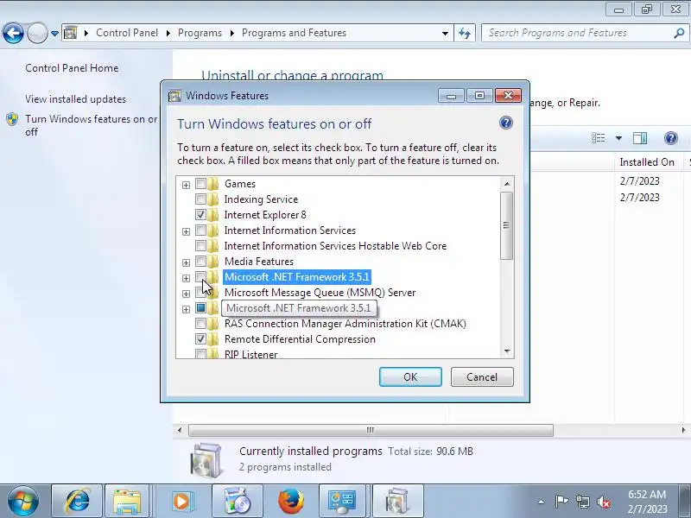Click Cancel in Windows Features dialog

tap(482, 377)
